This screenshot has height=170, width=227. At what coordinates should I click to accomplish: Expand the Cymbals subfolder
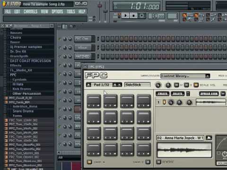tap(19, 80)
